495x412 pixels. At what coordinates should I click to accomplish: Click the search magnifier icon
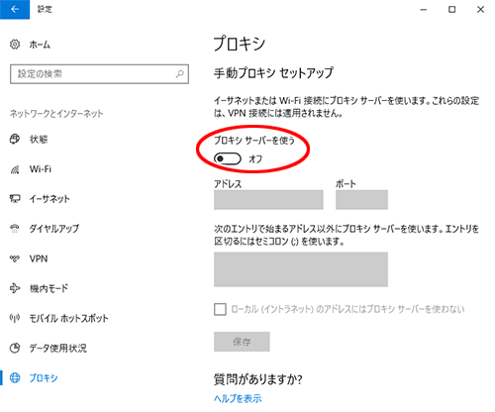coord(180,73)
